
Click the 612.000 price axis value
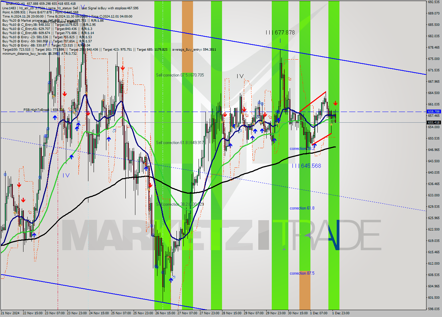tap(434, 263)
